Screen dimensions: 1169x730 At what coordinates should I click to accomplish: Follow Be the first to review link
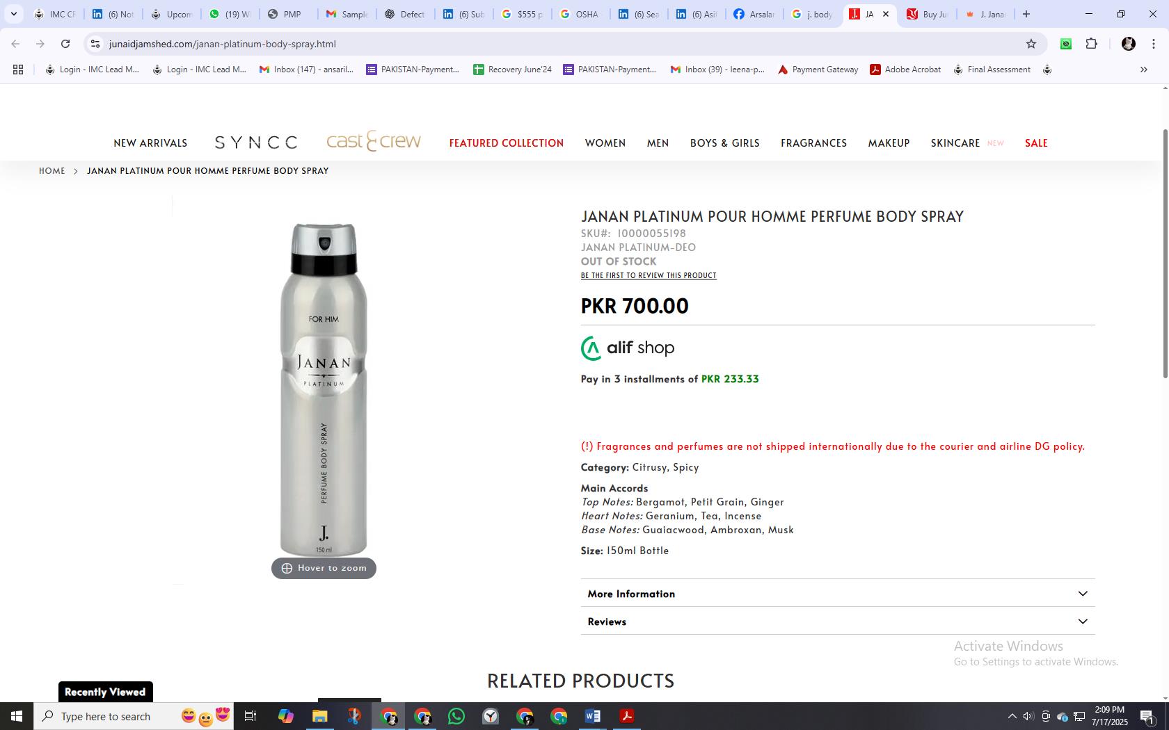[649, 275]
